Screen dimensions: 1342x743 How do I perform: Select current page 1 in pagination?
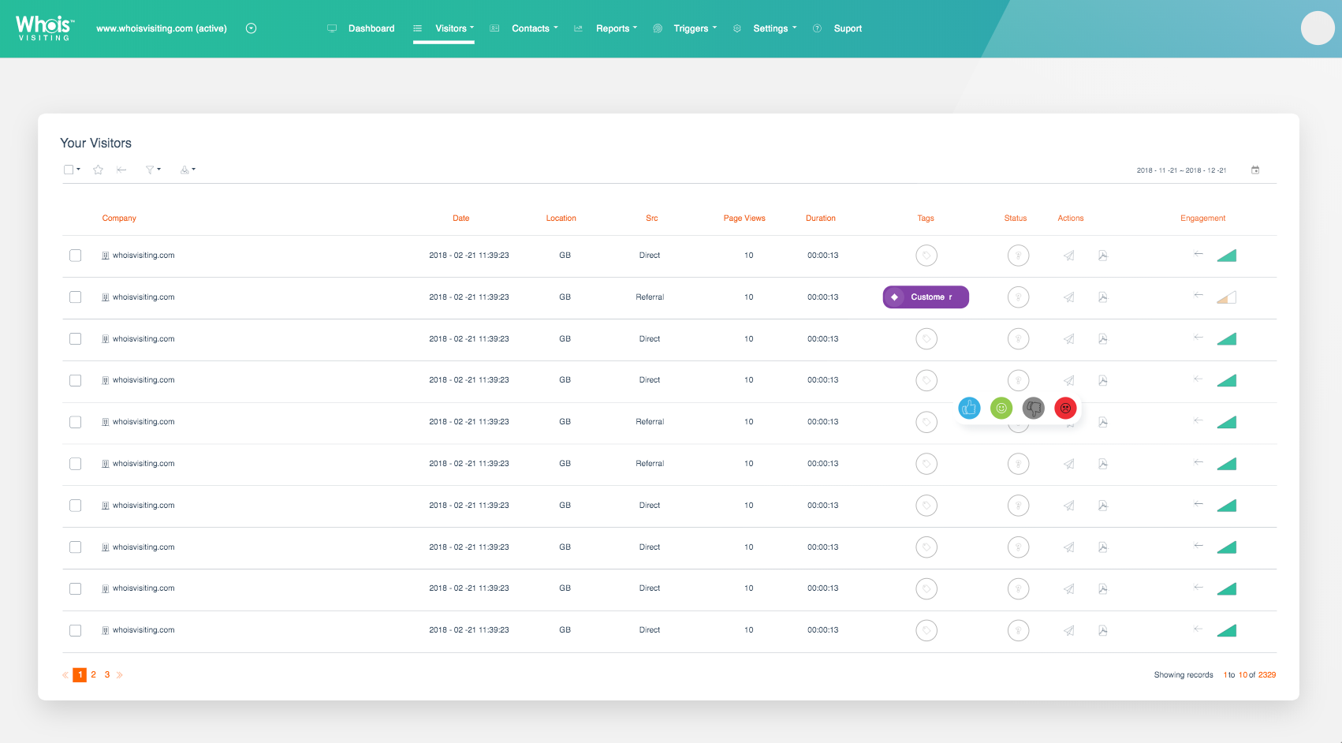point(80,675)
